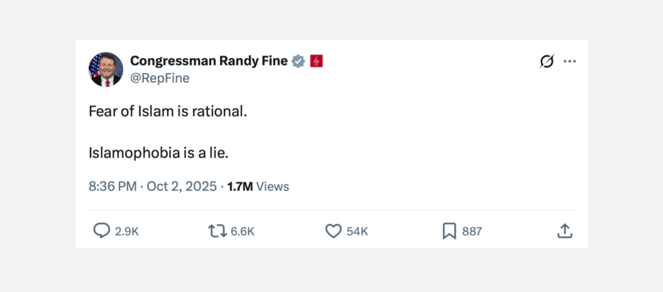This screenshot has height=292, width=663.
Task: Like the post with the heart icon
Action: click(x=333, y=231)
